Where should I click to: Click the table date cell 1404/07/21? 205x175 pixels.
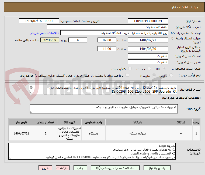21,133
